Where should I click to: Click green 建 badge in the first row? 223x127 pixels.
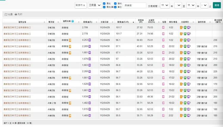185,27
